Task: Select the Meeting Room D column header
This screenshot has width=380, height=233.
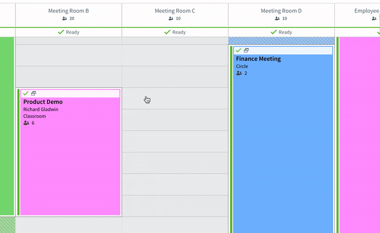Action: coord(281,15)
